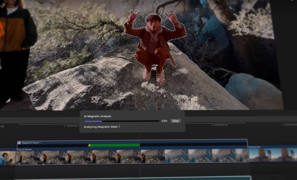This screenshot has height=180, width=297.
Task: Click the 00:00:34 timecode mark on the ruler
Action: click(x=73, y=126)
